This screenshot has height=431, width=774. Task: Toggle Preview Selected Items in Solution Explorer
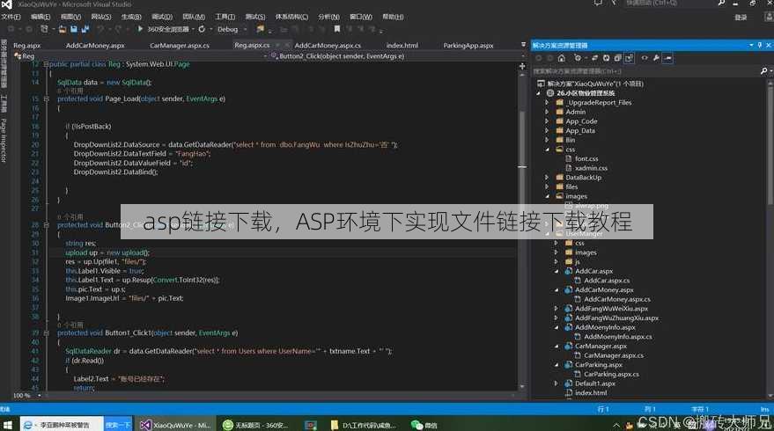click(x=667, y=58)
